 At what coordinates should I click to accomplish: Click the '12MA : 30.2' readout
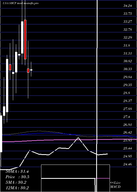(17, 188)
